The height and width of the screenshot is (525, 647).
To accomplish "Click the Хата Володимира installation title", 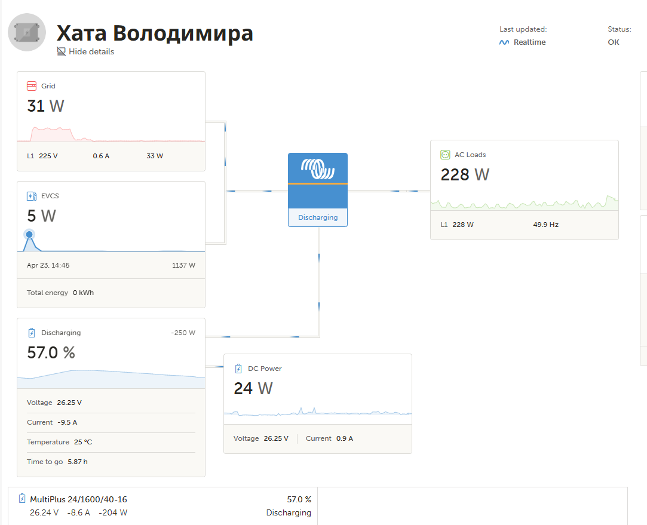I will click(x=155, y=33).
